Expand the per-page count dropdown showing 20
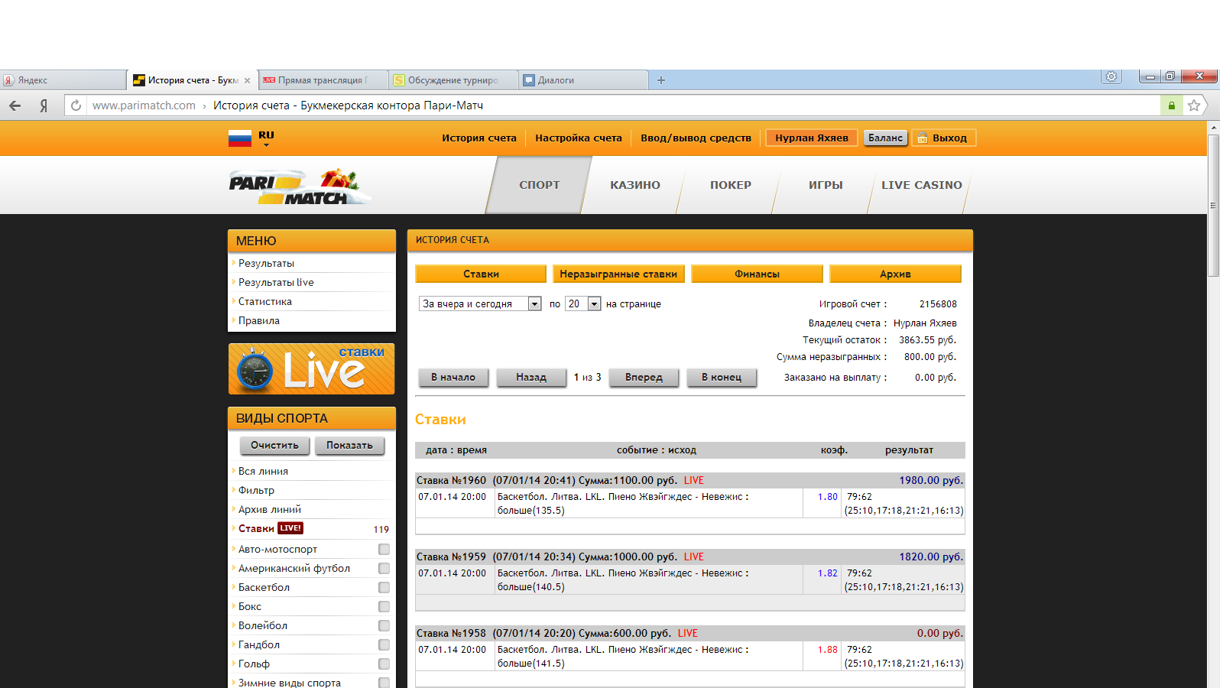Screen dimensions: 1223x688 [594, 303]
